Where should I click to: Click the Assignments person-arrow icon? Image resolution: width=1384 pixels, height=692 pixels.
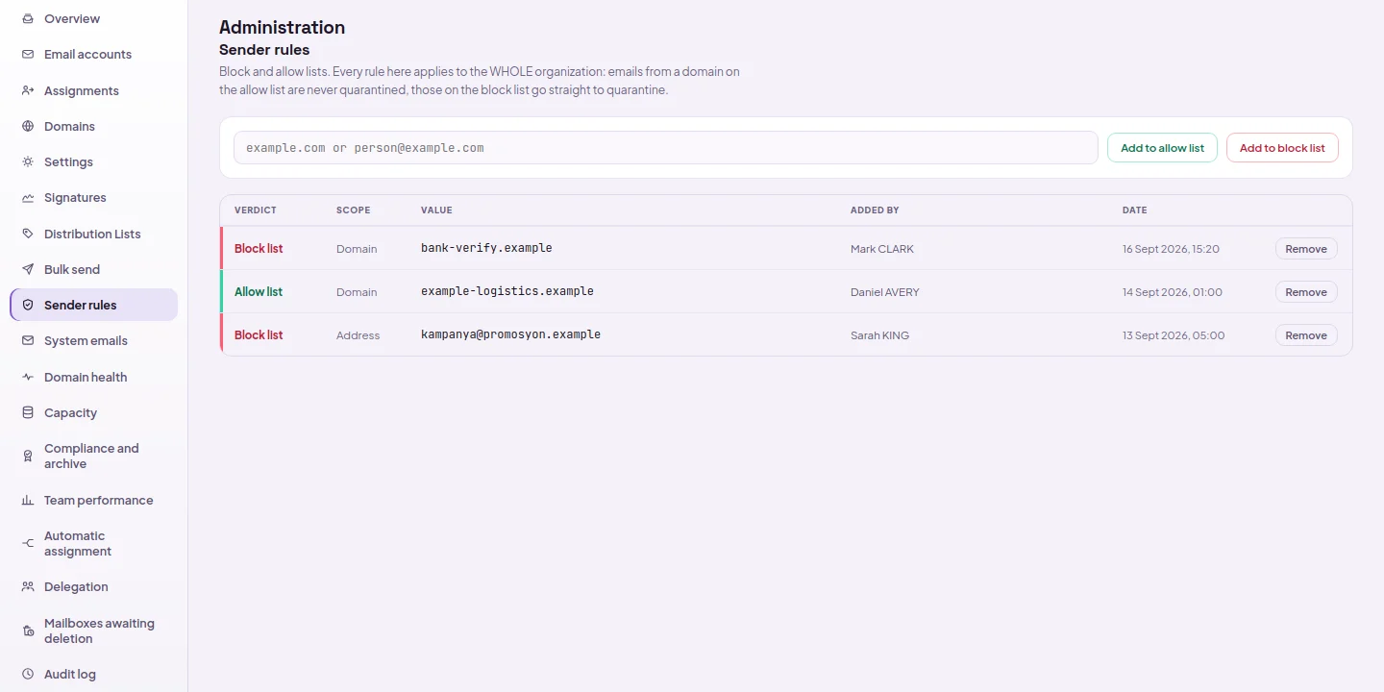point(28,90)
